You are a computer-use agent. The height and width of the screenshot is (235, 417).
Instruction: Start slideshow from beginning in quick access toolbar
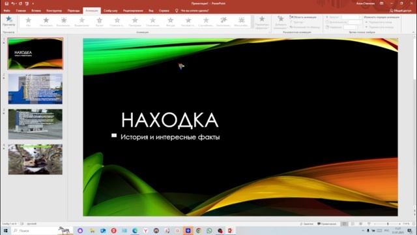[x=27, y=3]
